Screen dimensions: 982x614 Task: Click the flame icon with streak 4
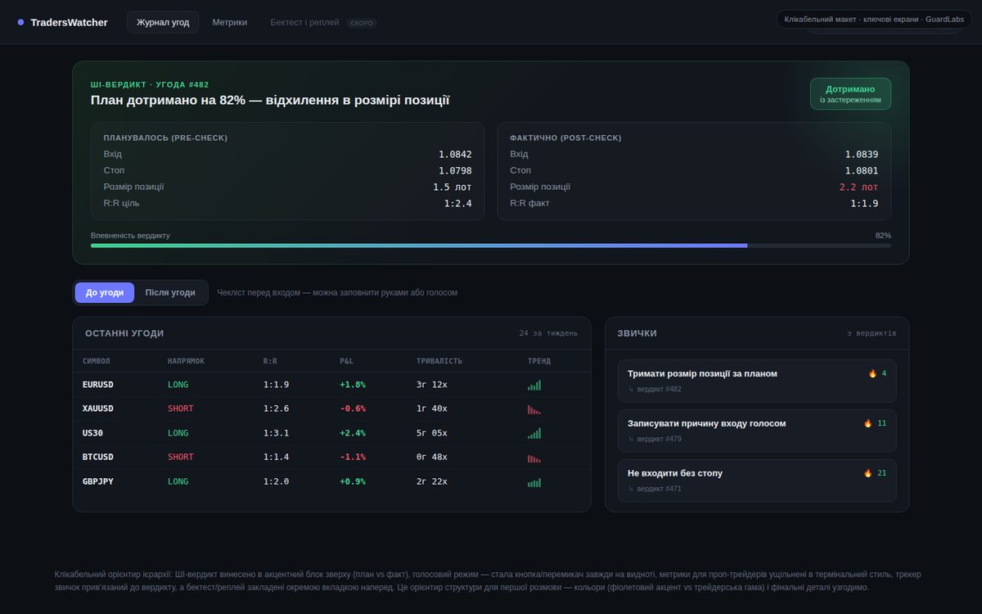tap(872, 373)
